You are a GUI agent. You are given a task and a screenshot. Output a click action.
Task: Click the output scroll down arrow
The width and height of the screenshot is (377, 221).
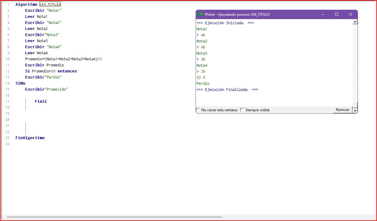tap(355, 111)
